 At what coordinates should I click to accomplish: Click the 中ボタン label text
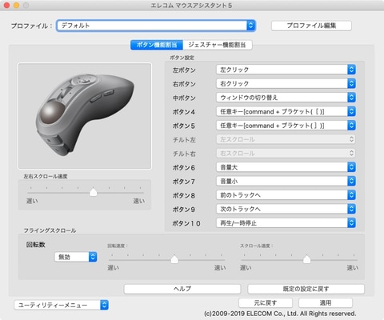click(x=184, y=98)
